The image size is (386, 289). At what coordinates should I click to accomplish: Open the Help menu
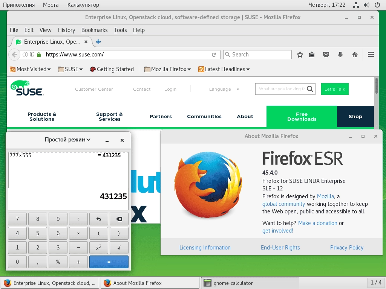(139, 30)
